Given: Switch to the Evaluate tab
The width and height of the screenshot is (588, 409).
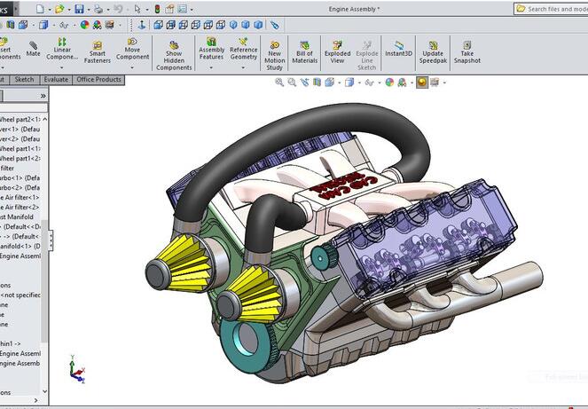Looking at the screenshot, I should tap(56, 80).
